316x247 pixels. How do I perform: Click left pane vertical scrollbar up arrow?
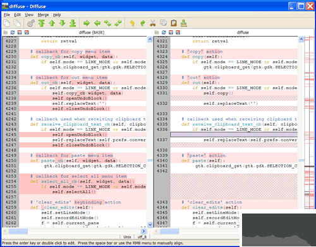coord(150,39)
